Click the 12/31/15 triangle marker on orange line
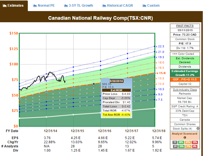This screenshot has width=203, height=156. pyautogui.click(x=73, y=87)
